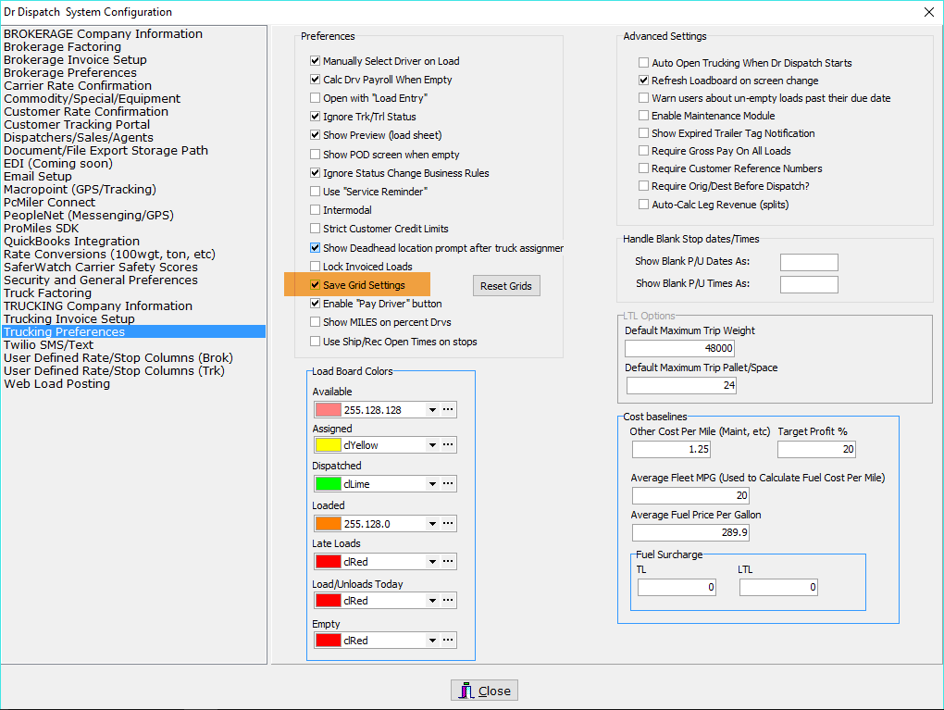The image size is (944, 710).
Task: Toggle Calc Drv Payroll When Empty
Action: (315, 80)
